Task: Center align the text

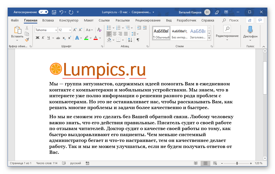Action: (115, 34)
